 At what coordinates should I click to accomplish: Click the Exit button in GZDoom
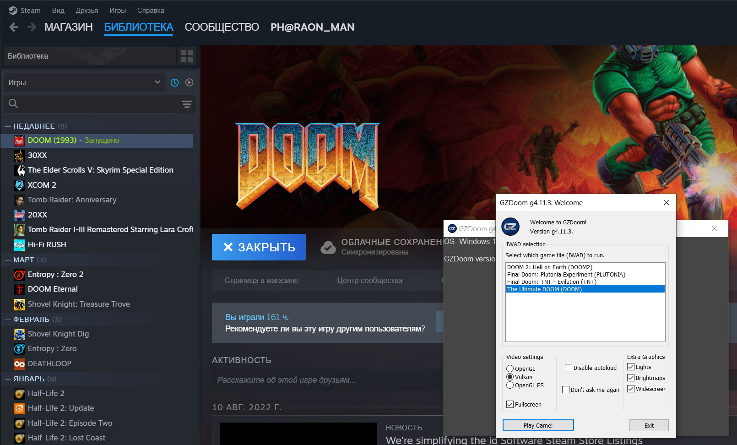coord(649,425)
